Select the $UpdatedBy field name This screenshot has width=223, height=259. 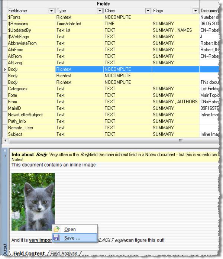tap(19, 30)
